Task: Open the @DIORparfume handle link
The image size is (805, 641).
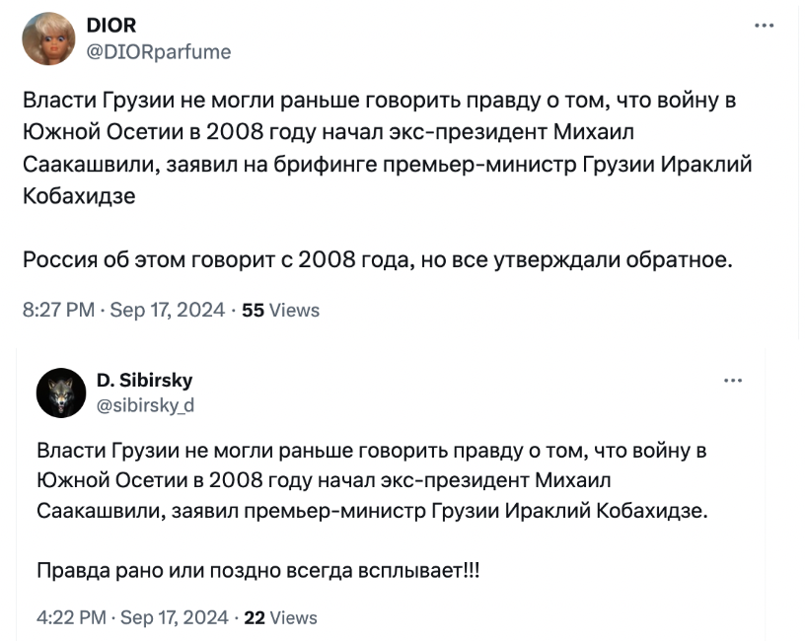Action: [159, 52]
